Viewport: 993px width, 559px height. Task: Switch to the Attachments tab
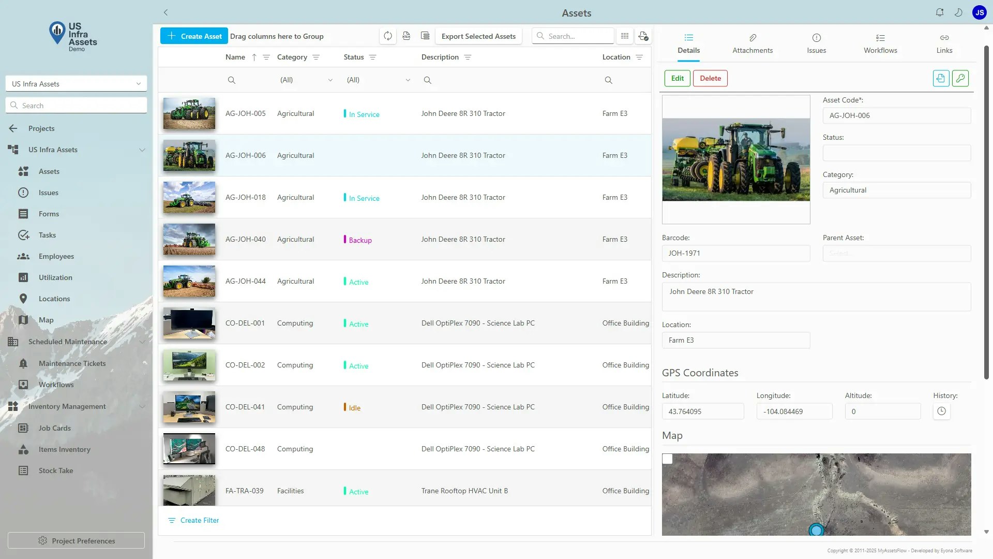click(753, 43)
